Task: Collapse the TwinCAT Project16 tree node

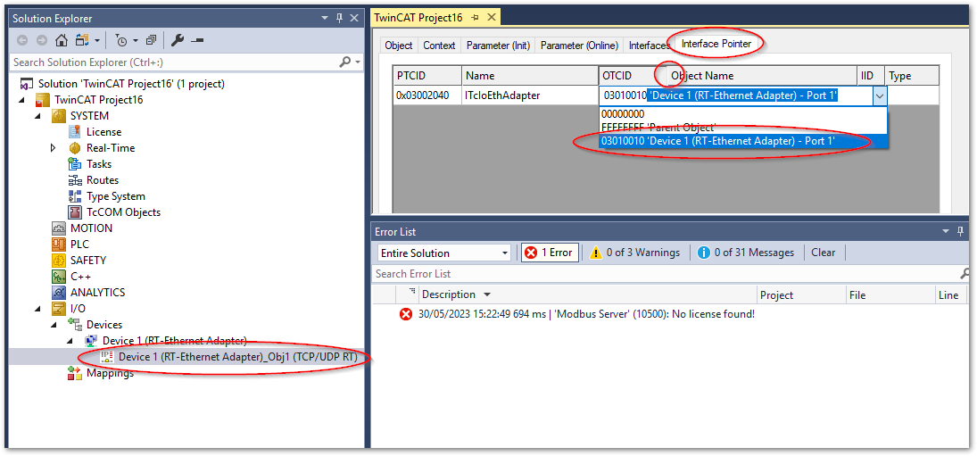Action: (23, 100)
